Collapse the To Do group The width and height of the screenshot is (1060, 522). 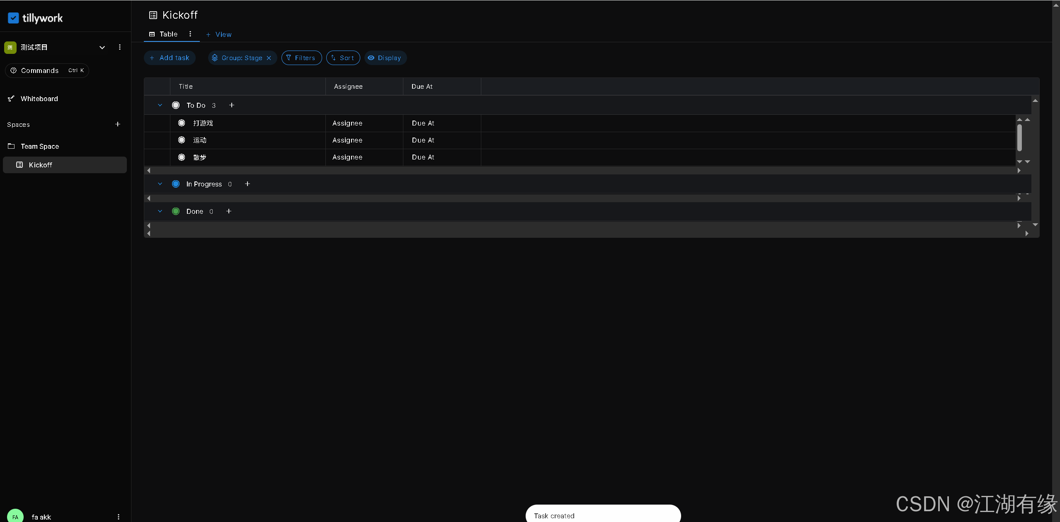click(x=160, y=105)
